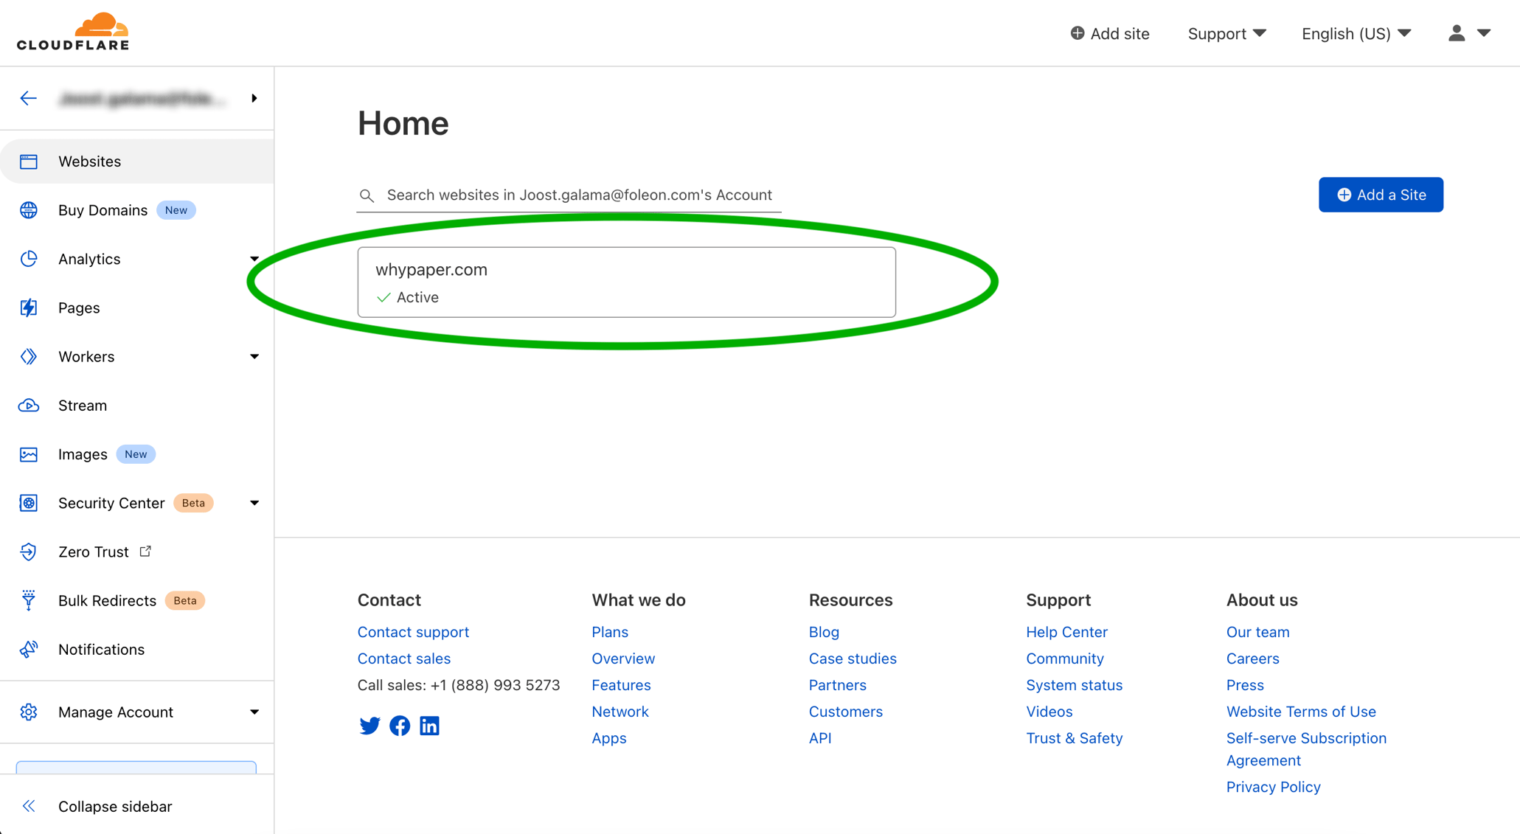Click the Add a Site button
This screenshot has height=834, width=1520.
(1380, 195)
